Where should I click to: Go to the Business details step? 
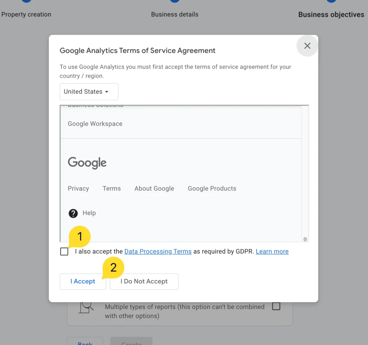pyautogui.click(x=175, y=14)
